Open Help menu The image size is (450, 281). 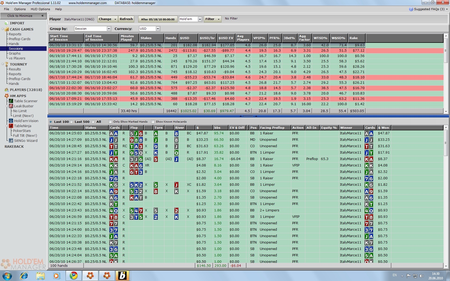click(58, 9)
